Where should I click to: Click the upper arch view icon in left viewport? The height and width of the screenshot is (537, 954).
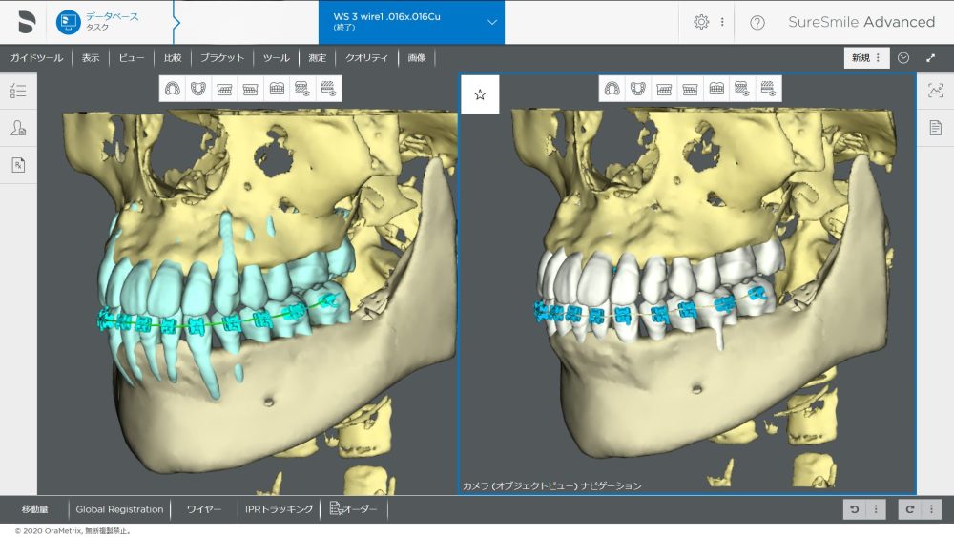click(173, 89)
